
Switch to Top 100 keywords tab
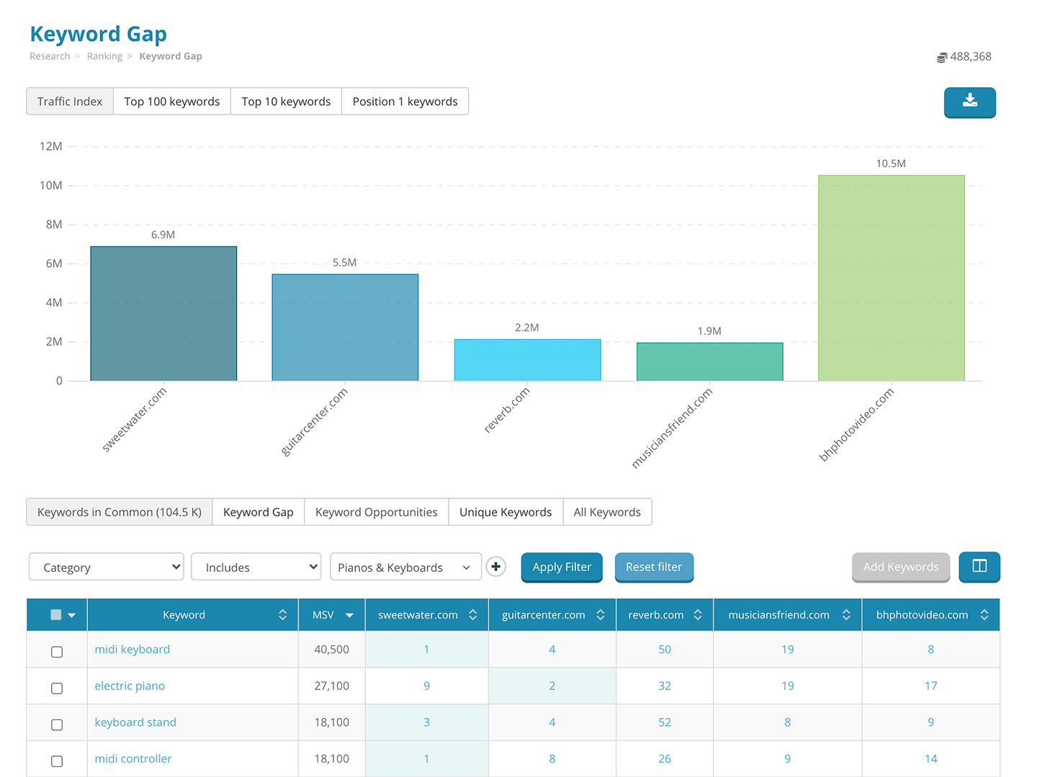point(171,102)
